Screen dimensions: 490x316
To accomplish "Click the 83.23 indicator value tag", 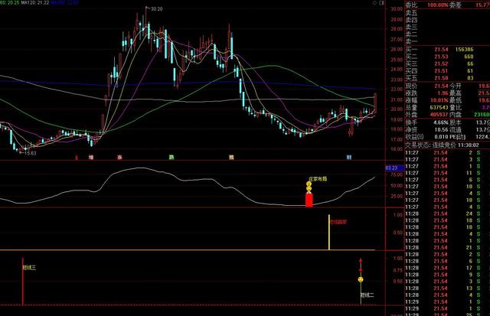I will (x=390, y=167).
